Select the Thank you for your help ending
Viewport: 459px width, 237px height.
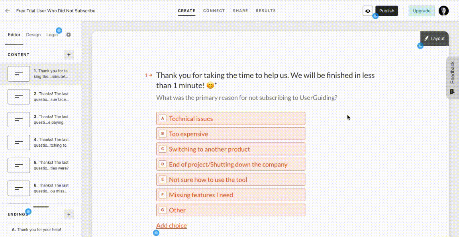tap(40, 229)
